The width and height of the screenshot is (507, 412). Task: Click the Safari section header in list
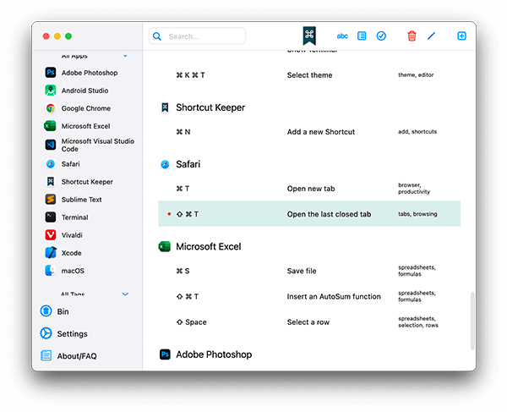coord(181,164)
